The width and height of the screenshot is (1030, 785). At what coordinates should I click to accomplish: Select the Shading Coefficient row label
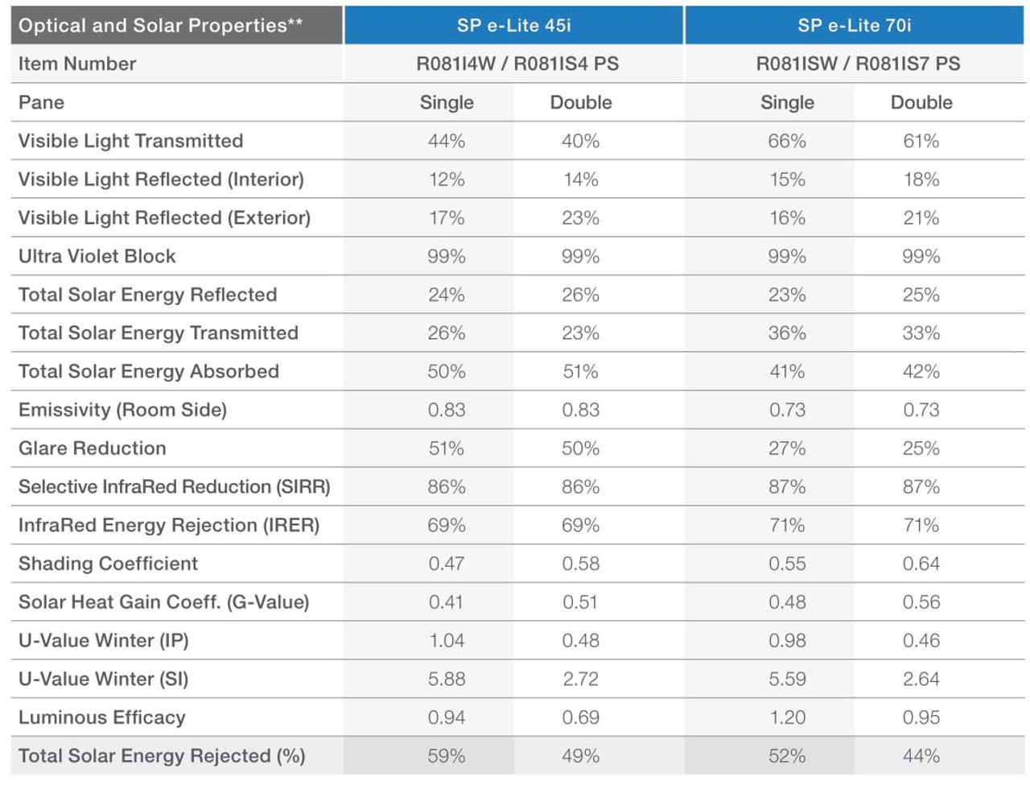(108, 564)
